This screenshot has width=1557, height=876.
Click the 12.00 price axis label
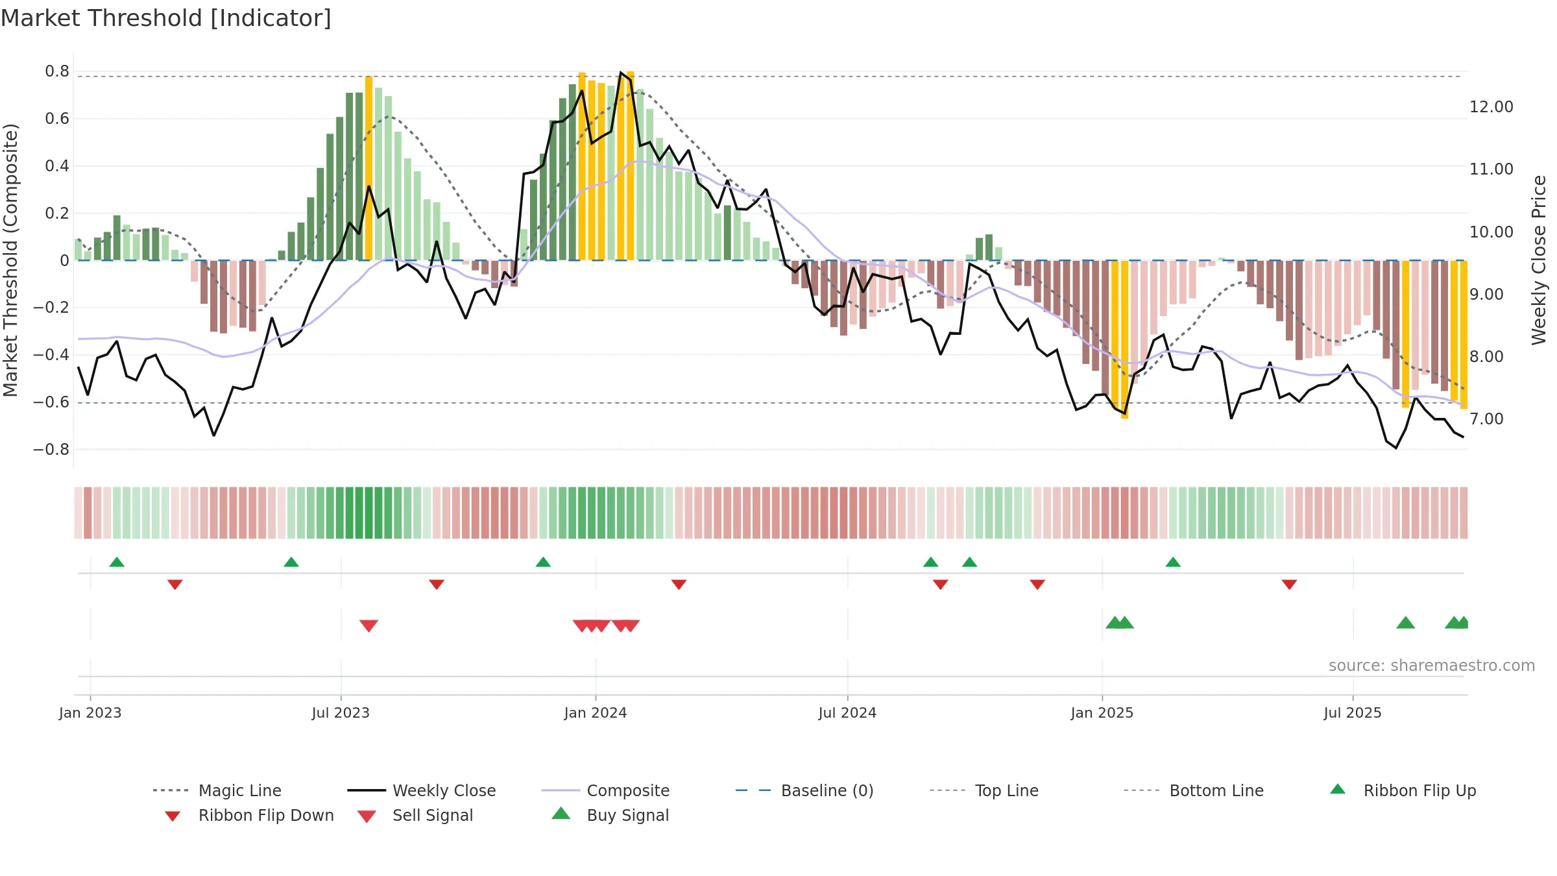click(1491, 106)
